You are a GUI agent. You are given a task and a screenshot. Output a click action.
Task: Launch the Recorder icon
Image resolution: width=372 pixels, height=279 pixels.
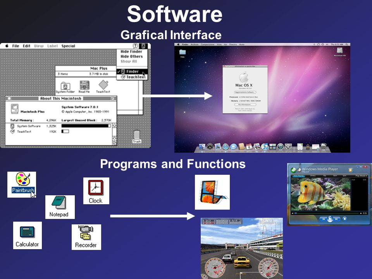click(x=86, y=237)
